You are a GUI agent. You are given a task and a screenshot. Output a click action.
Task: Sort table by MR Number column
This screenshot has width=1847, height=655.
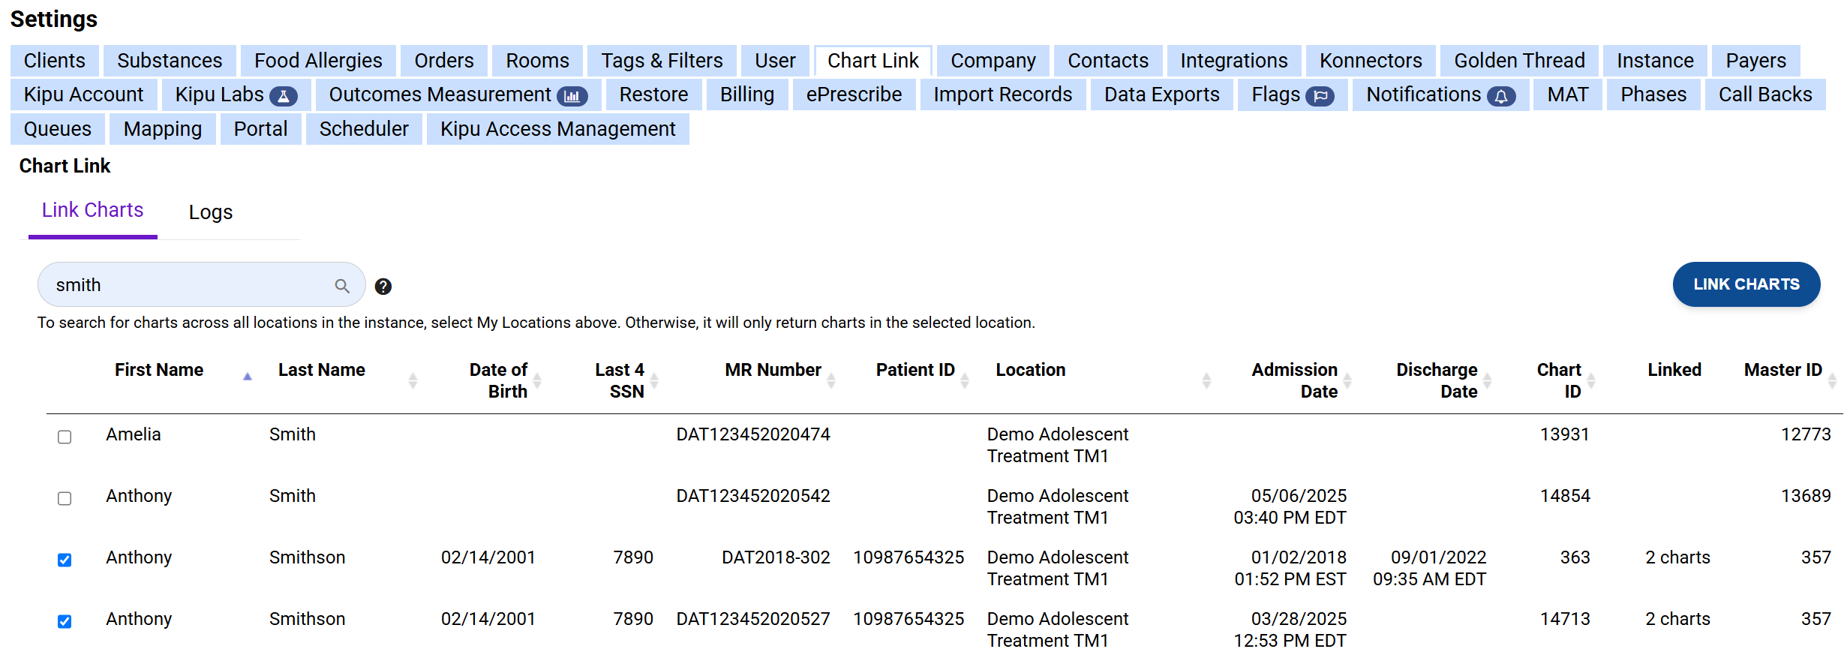point(830,380)
